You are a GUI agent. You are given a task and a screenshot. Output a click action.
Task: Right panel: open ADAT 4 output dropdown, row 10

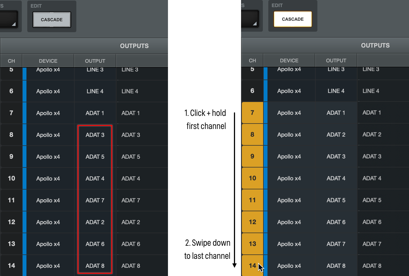click(x=336, y=178)
